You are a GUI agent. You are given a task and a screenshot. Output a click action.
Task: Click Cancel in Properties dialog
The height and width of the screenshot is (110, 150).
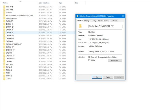click(108, 77)
